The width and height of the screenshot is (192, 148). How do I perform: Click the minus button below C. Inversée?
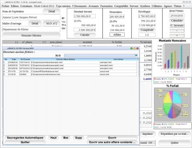click(x=177, y=30)
